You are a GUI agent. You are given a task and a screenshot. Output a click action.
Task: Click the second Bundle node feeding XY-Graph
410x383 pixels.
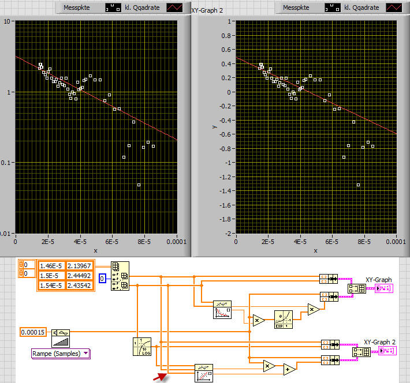[x=329, y=296]
